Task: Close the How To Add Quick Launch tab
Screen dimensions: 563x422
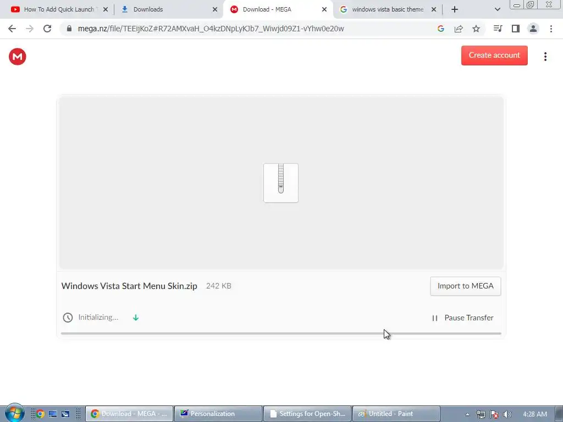Action: [x=106, y=9]
